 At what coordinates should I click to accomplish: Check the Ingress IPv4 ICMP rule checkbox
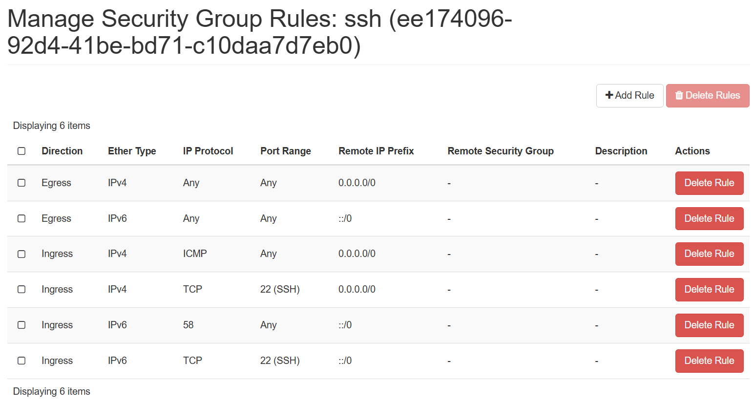pyautogui.click(x=21, y=254)
